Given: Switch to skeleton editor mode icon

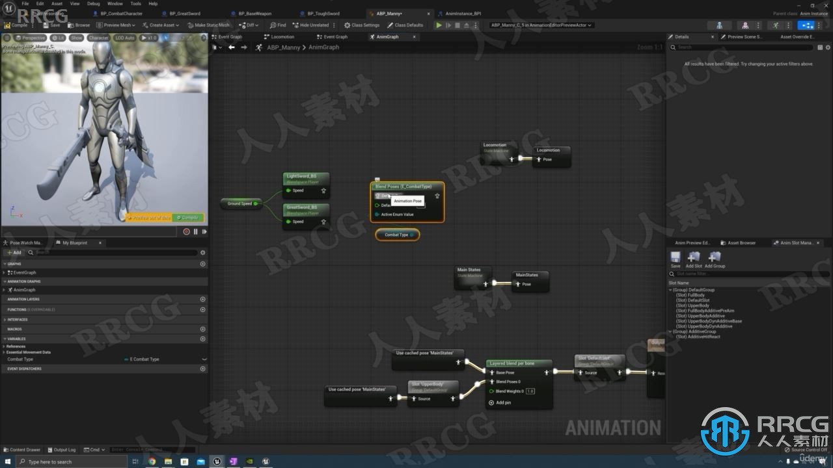Looking at the screenshot, I should (719, 25).
